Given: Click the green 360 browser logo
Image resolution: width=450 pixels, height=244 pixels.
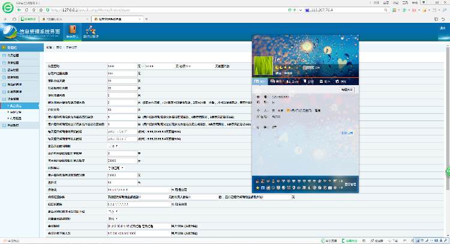Looking at the screenshot, I should tap(8, 7).
